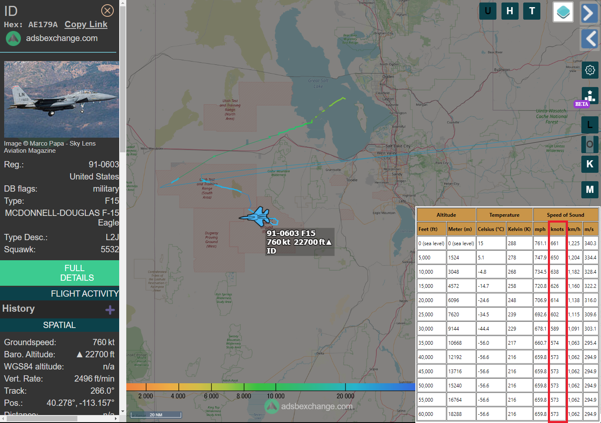Click the vertical scrollbar up arrow
The height and width of the screenshot is (423, 601).
(123, 3)
